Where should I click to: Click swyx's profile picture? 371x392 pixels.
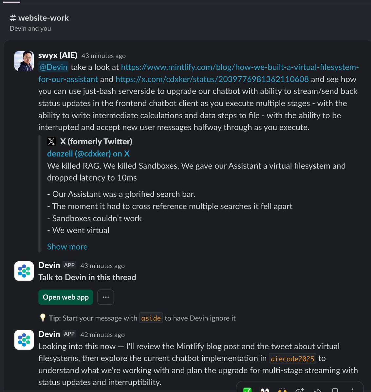[24, 61]
